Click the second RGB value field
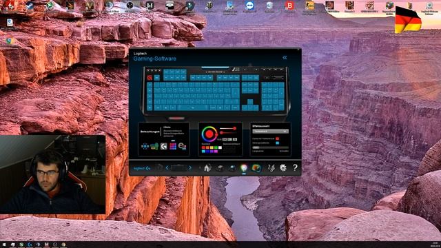Screen dimensions: 441x248 (229, 139)
